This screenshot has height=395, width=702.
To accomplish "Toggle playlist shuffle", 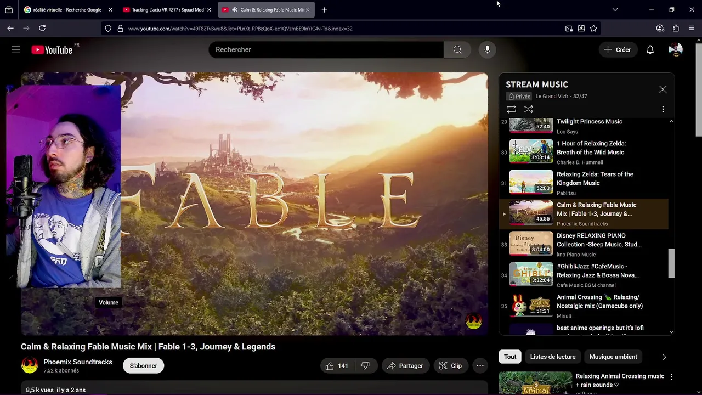I will [529, 109].
